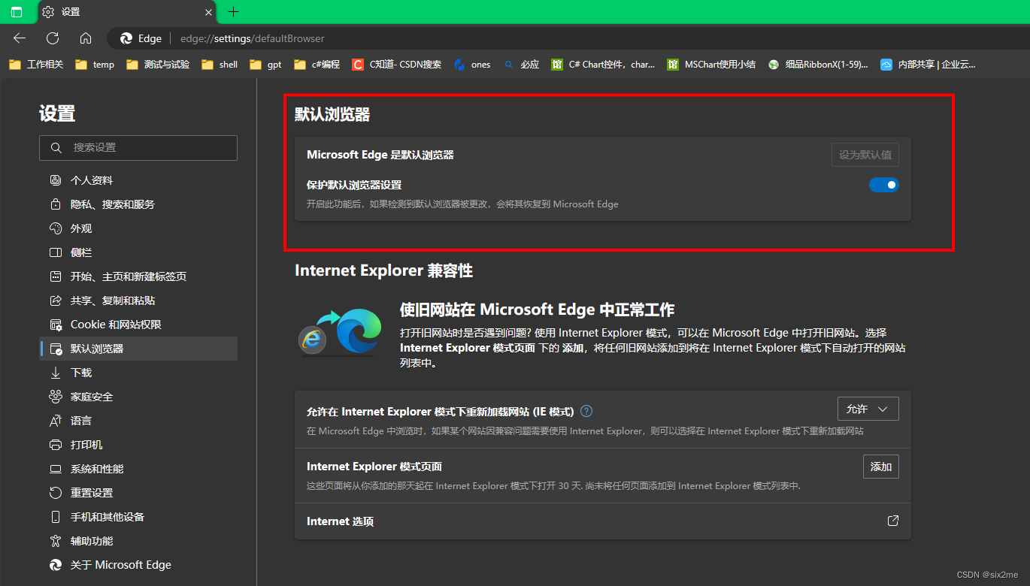Click 添加 button for IE mode pages
This screenshot has height=586, width=1030.
tap(881, 467)
